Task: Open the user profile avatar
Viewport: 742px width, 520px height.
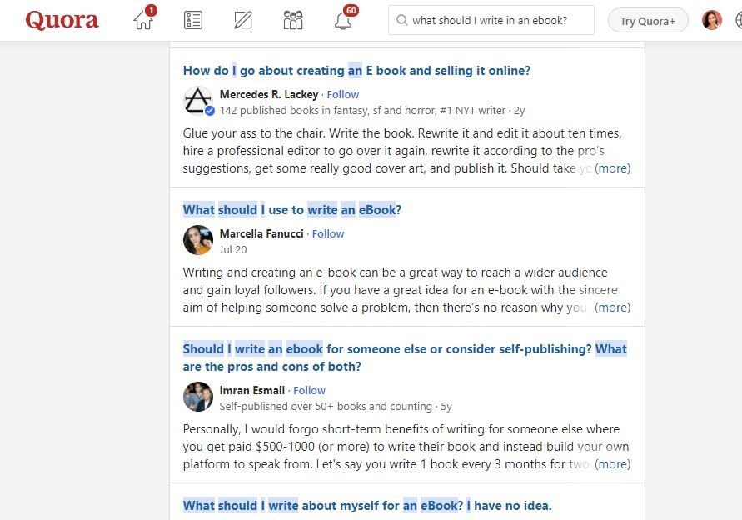Action: 711,20
